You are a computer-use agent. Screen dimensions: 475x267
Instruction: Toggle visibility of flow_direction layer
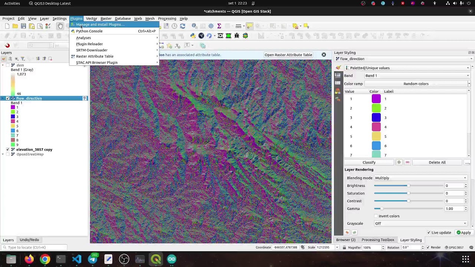(x=8, y=98)
